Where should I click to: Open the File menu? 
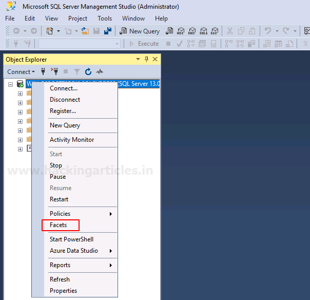pos(10,18)
